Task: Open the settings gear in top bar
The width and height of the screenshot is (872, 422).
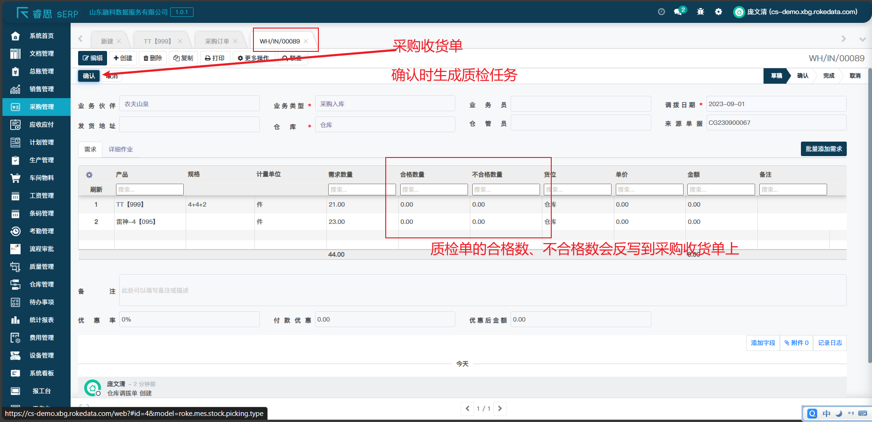Action: pos(718,12)
